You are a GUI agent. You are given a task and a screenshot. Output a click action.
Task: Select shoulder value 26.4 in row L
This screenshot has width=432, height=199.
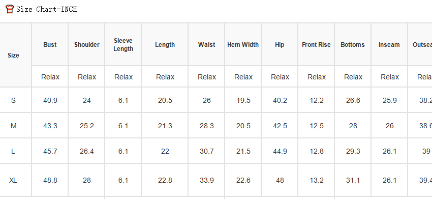click(87, 152)
